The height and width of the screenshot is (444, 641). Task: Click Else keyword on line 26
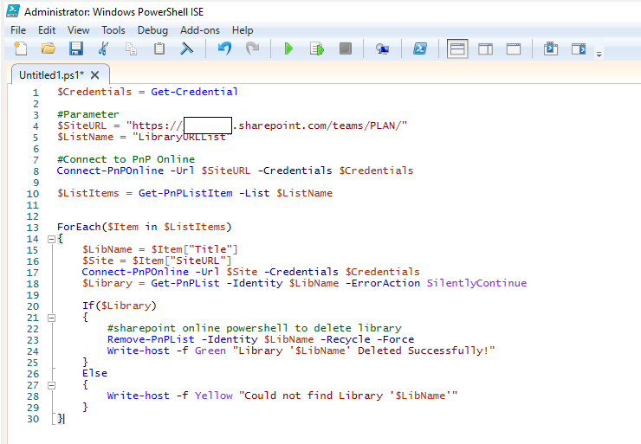click(x=94, y=373)
